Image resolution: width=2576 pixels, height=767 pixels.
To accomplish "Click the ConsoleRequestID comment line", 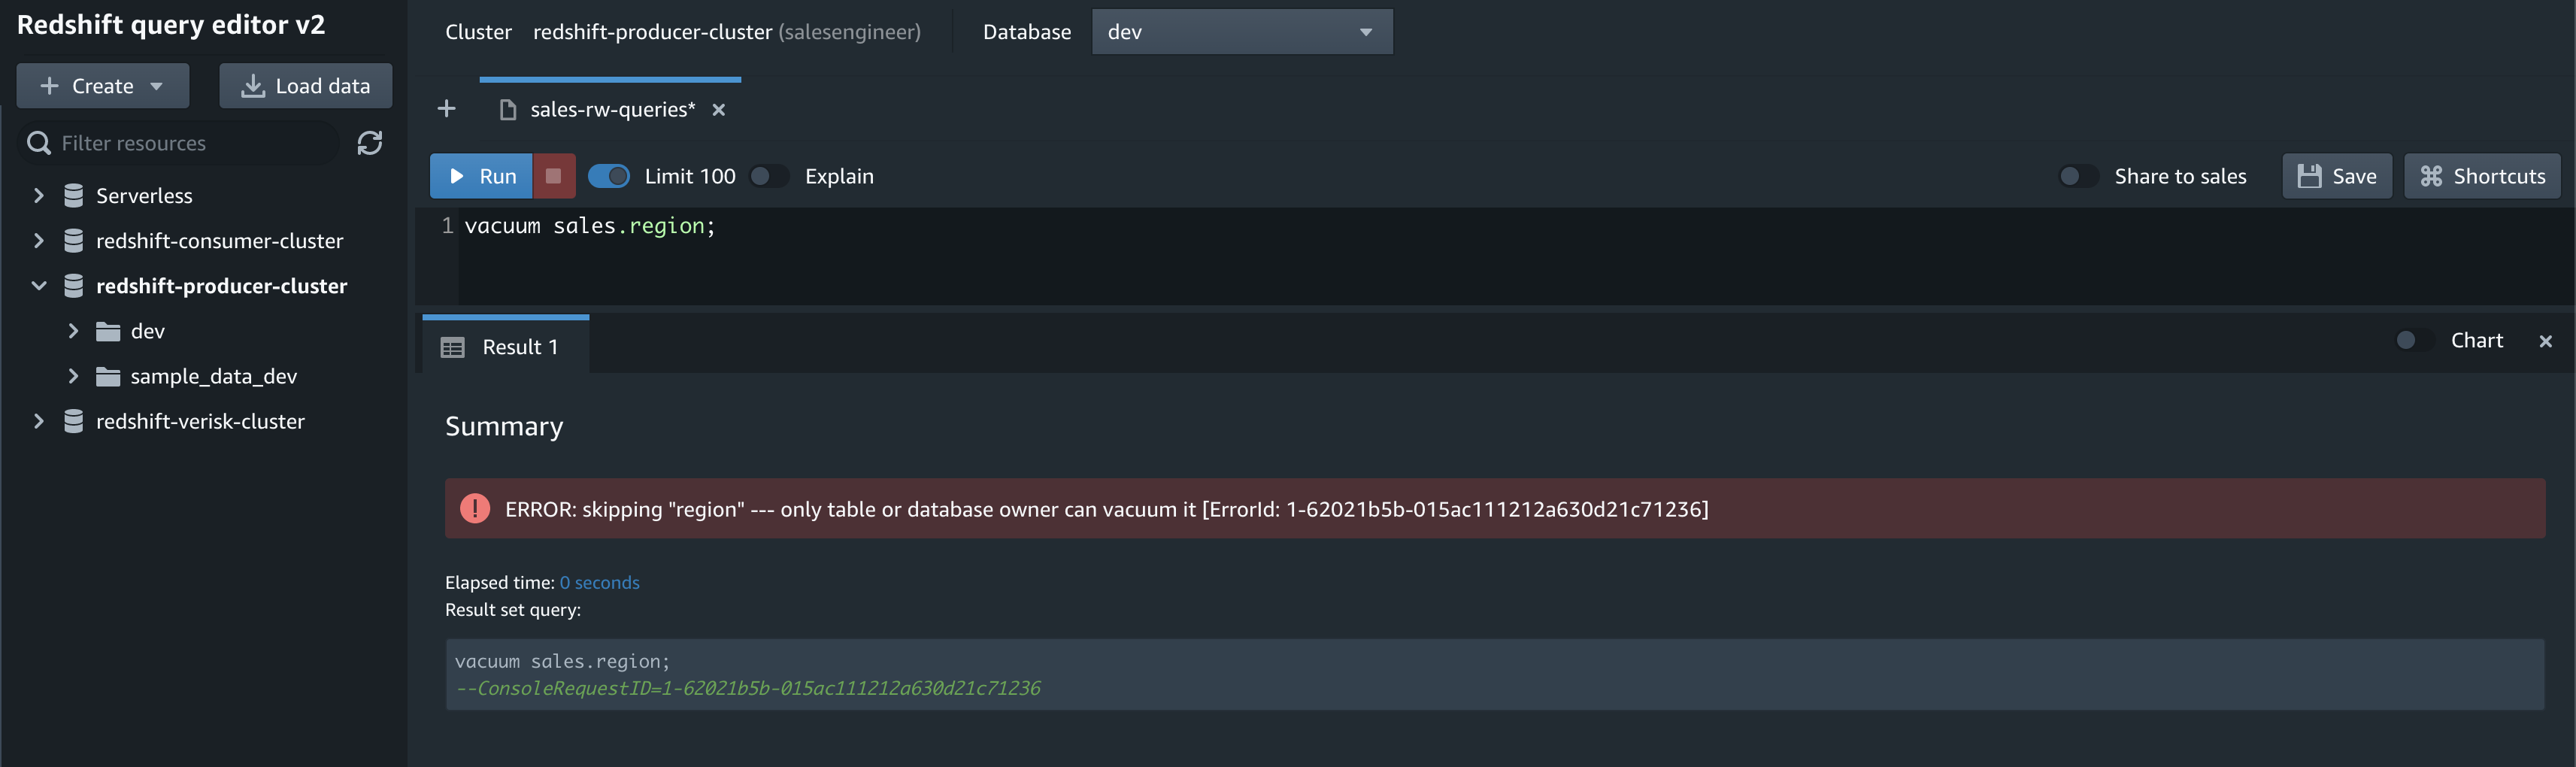I will pyautogui.click(x=748, y=688).
